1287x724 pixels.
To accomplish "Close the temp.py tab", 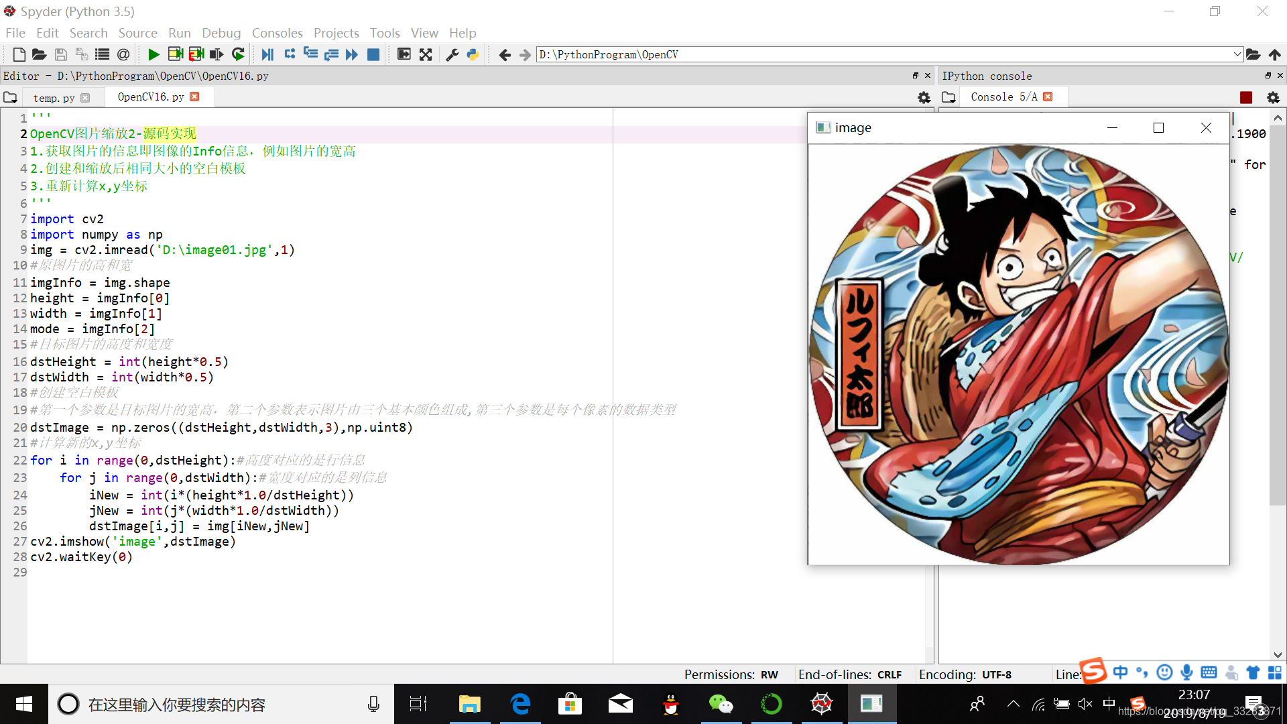I will click(85, 98).
